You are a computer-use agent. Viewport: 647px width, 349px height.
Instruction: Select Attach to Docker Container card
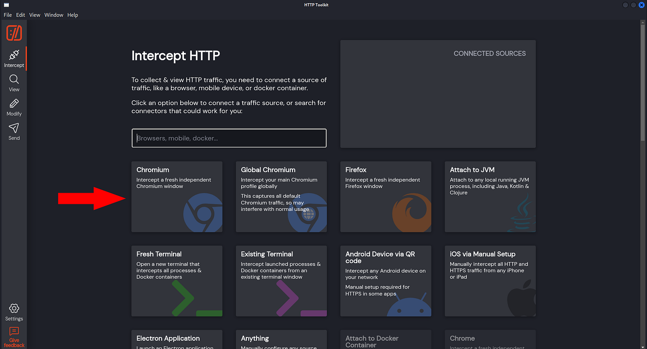pyautogui.click(x=386, y=339)
